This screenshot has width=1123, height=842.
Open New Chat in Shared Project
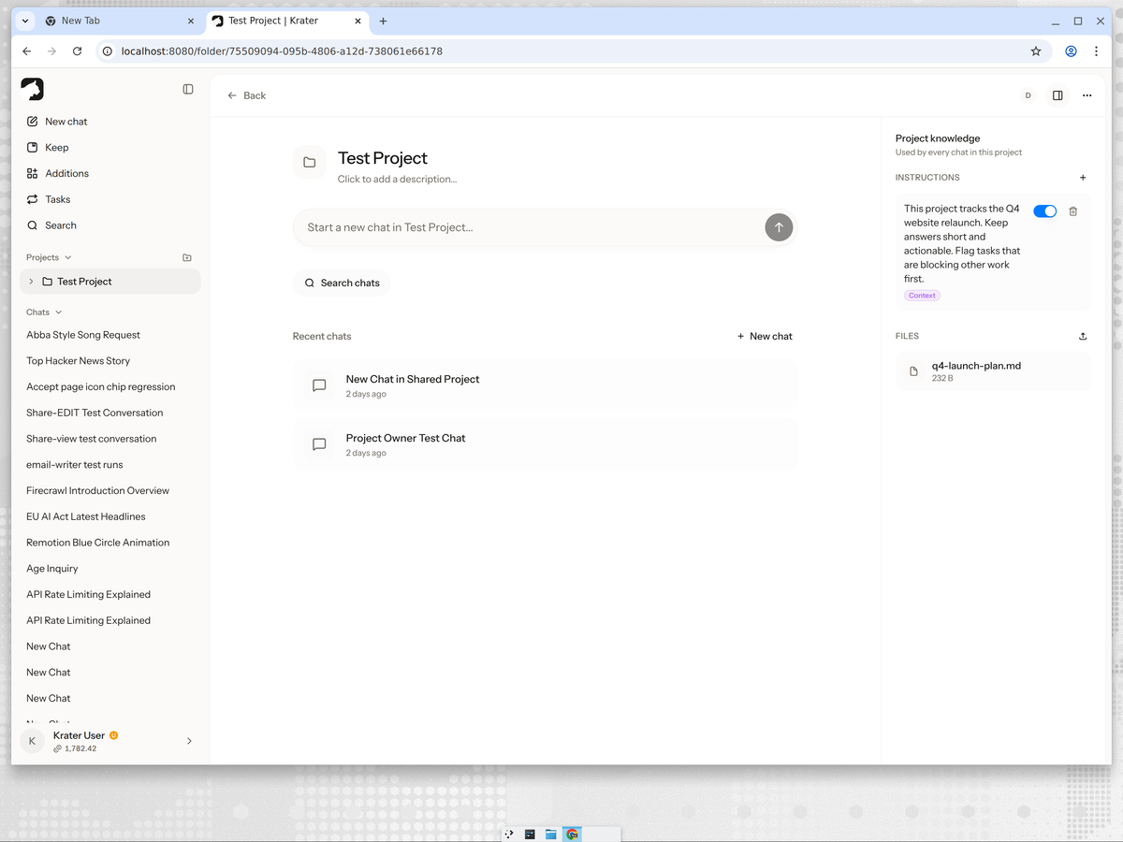click(x=545, y=385)
